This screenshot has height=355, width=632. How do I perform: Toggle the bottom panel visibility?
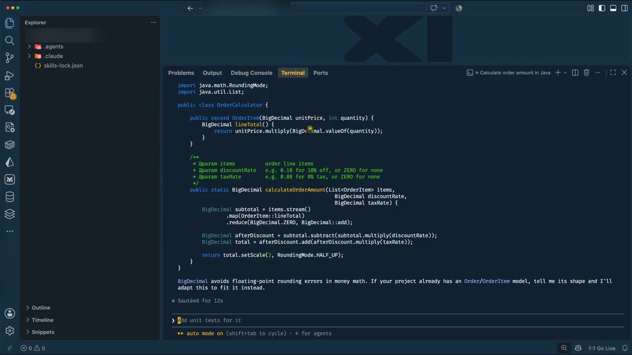coord(613,8)
